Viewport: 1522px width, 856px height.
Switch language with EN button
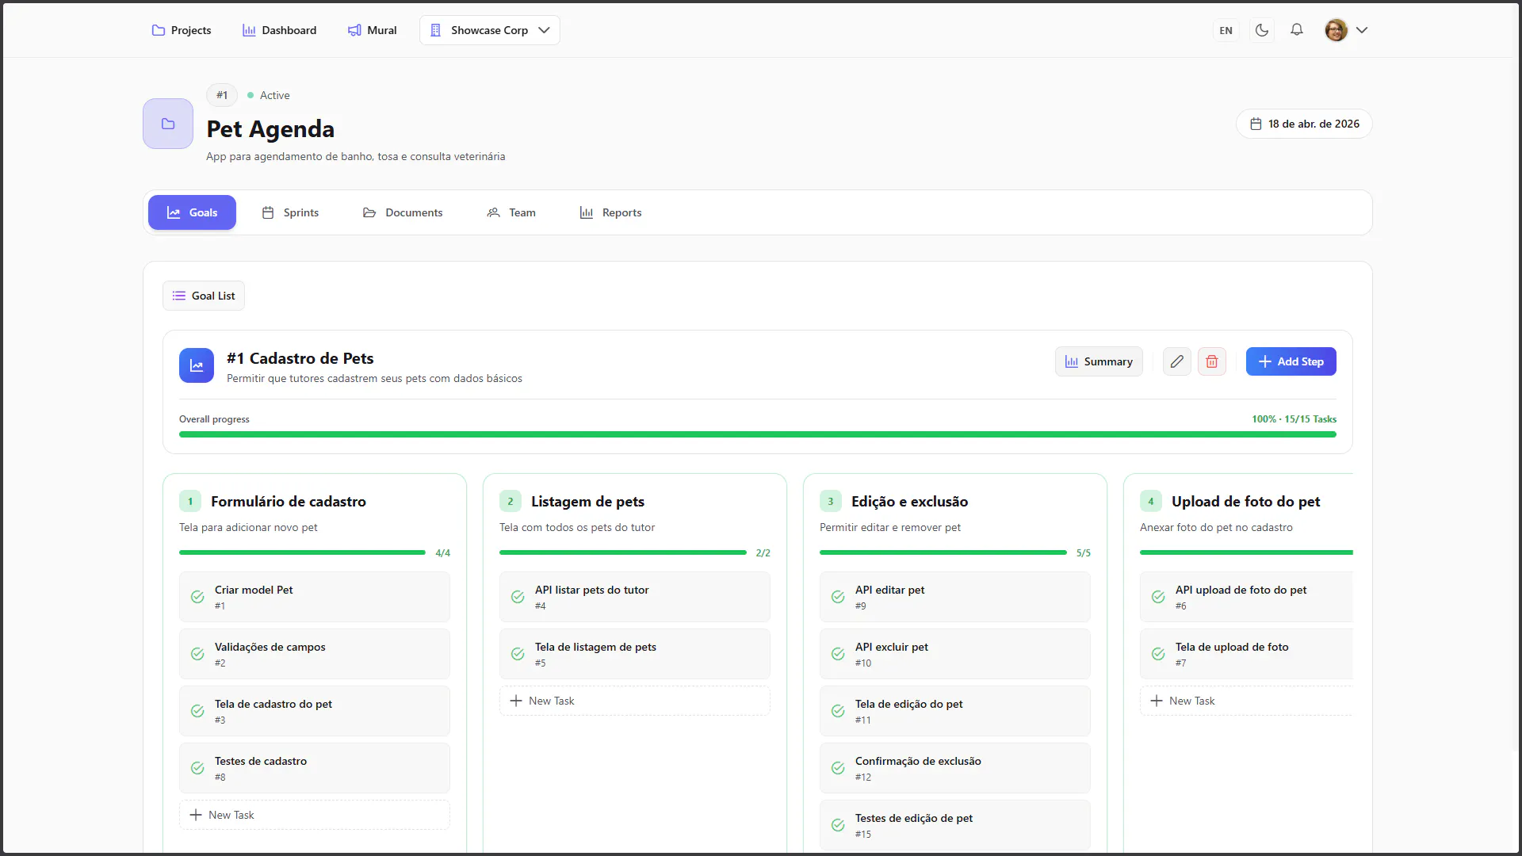tap(1226, 30)
